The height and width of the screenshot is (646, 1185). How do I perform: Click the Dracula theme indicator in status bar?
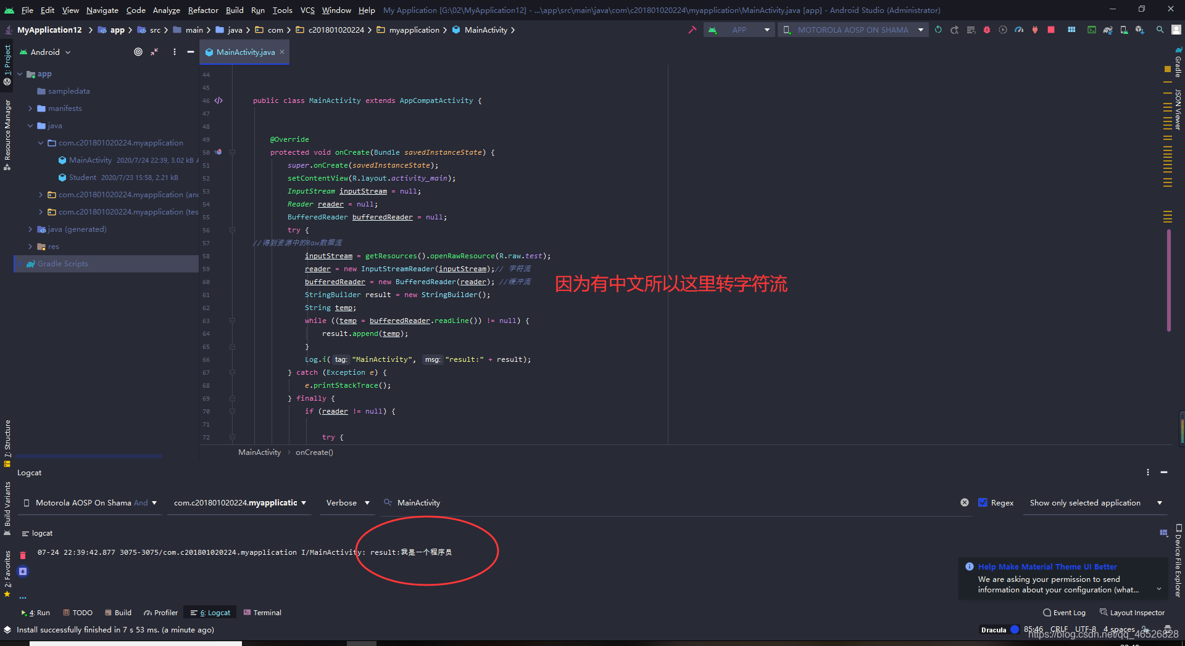(x=994, y=629)
